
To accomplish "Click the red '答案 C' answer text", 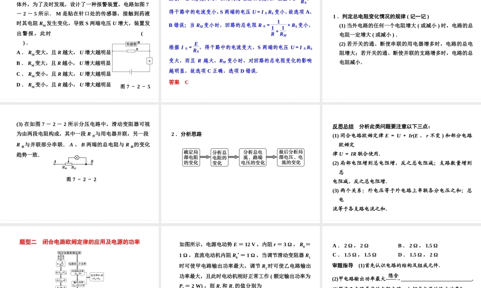I will (179, 82).
